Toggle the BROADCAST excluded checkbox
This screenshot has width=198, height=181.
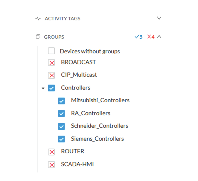51,63
